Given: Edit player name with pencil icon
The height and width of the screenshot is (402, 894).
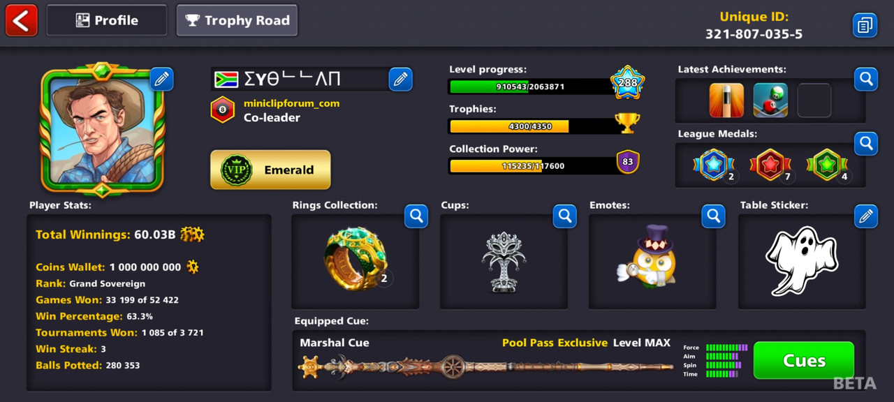Looking at the screenshot, I should click(400, 80).
